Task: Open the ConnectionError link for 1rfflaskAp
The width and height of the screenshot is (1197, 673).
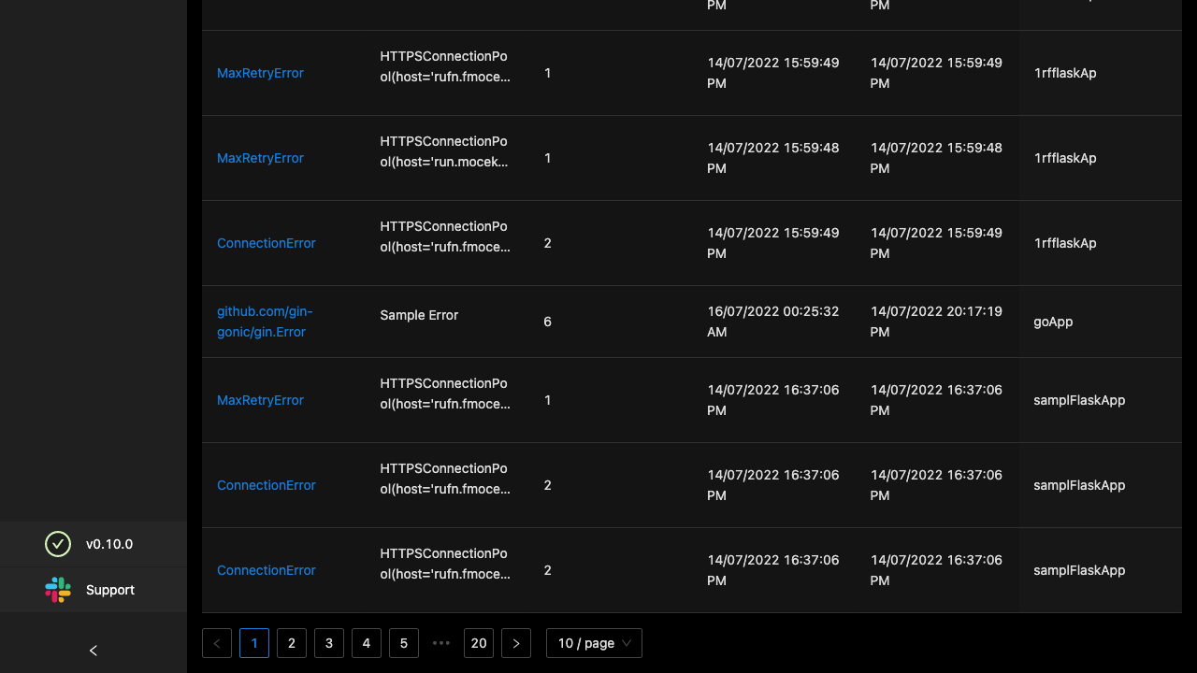Action: (267, 243)
